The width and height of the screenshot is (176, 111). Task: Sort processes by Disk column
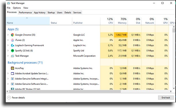[x=134, y=21]
